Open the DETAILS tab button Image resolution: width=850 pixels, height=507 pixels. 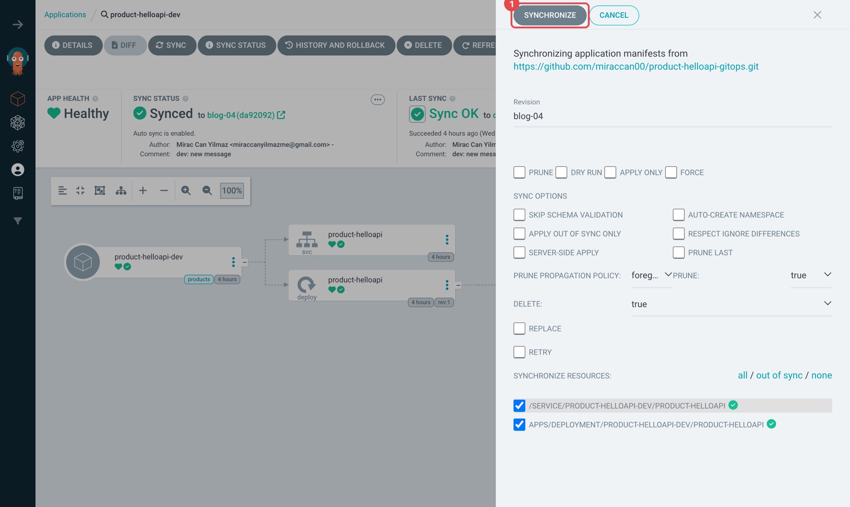pyautogui.click(x=73, y=45)
